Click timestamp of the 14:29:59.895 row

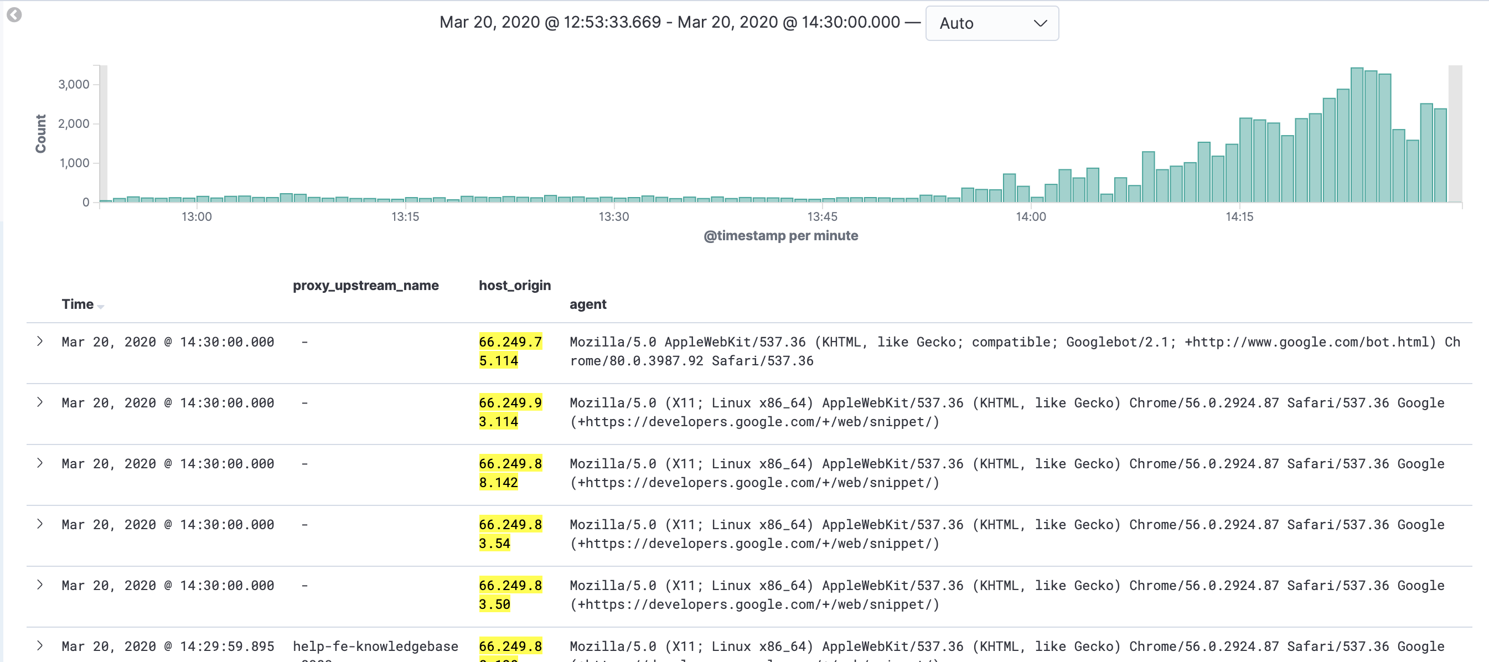[168, 646]
